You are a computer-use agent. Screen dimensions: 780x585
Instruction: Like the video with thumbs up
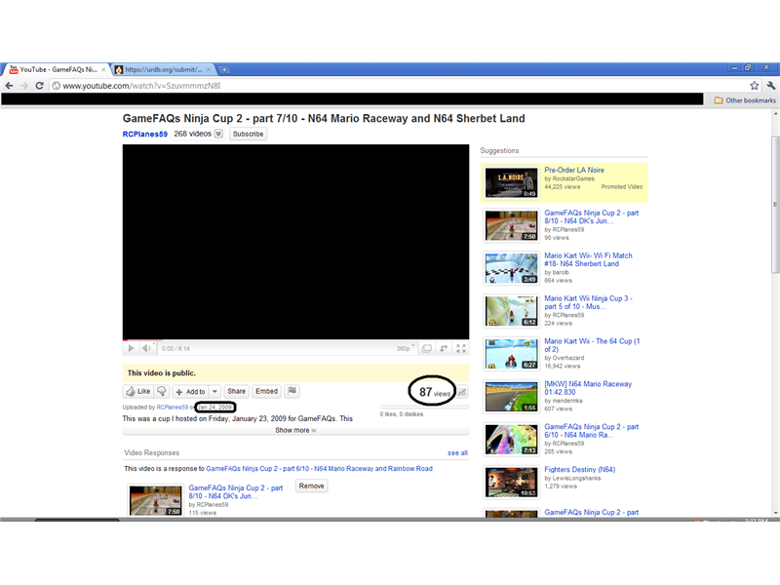click(138, 391)
